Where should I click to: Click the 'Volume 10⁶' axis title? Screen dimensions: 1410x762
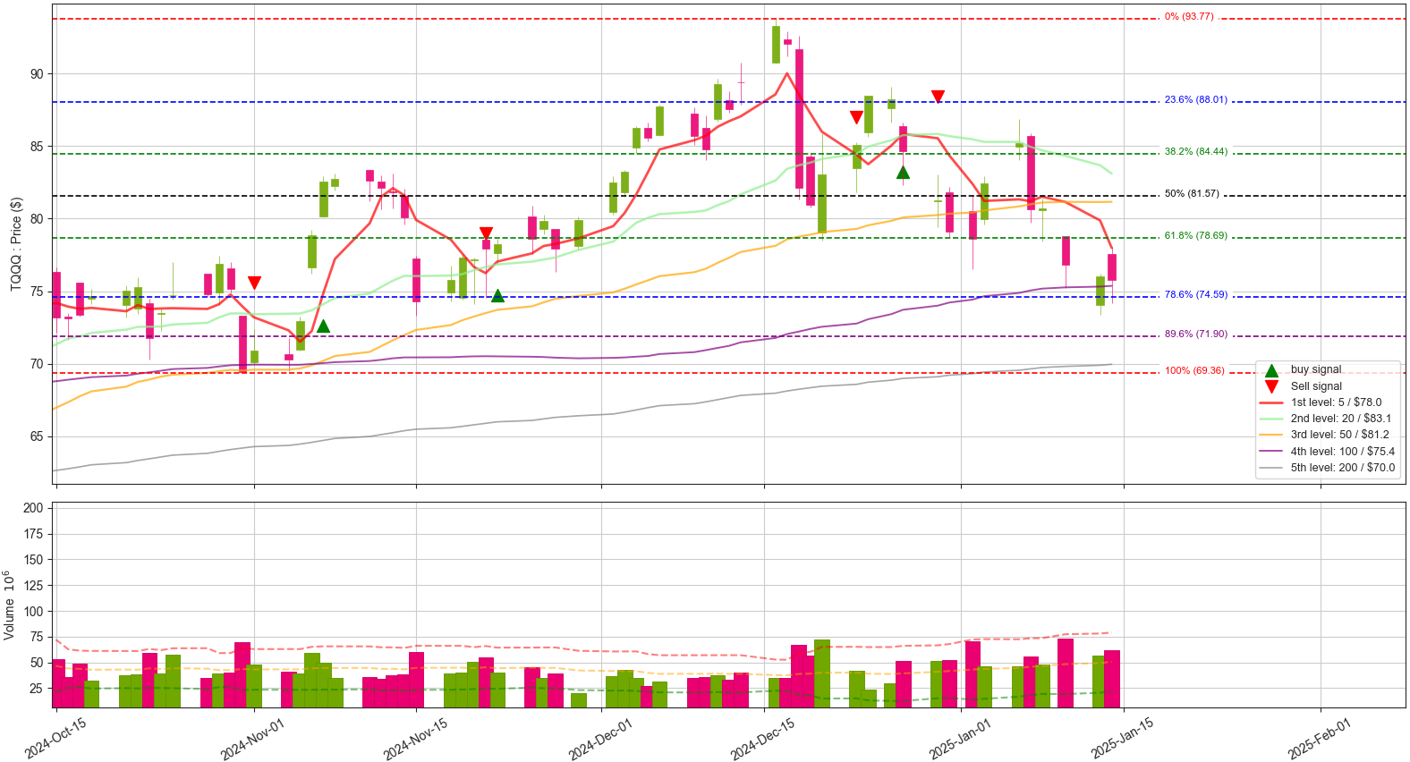9,605
